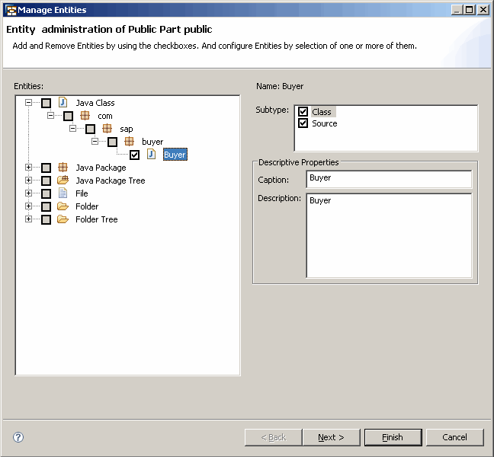Select the File tree label

(82, 193)
